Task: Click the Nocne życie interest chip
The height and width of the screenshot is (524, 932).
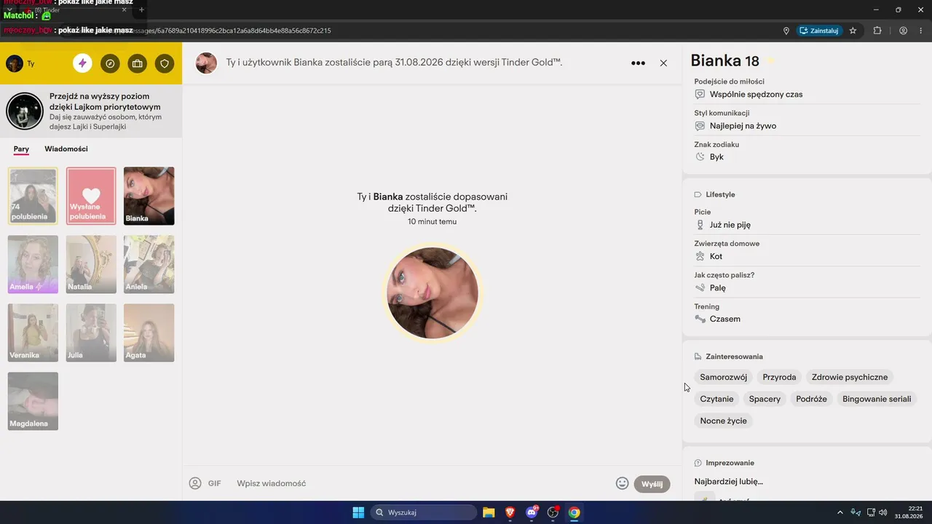Action: (724, 421)
